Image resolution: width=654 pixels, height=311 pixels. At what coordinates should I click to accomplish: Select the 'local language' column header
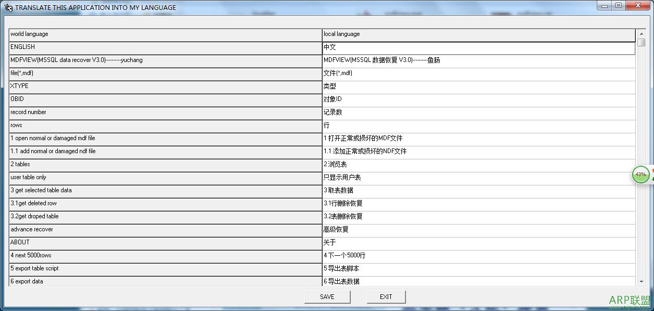click(417, 34)
